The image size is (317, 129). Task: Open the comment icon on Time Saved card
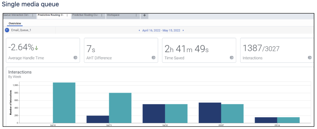pos(231,58)
